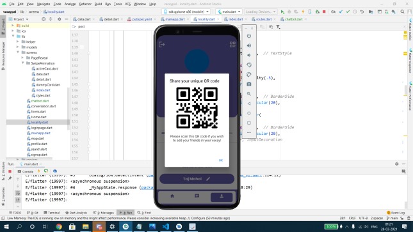This screenshot has width=413, height=232.
Task: Click the Run panel settings gear icon
Action: point(396,164)
